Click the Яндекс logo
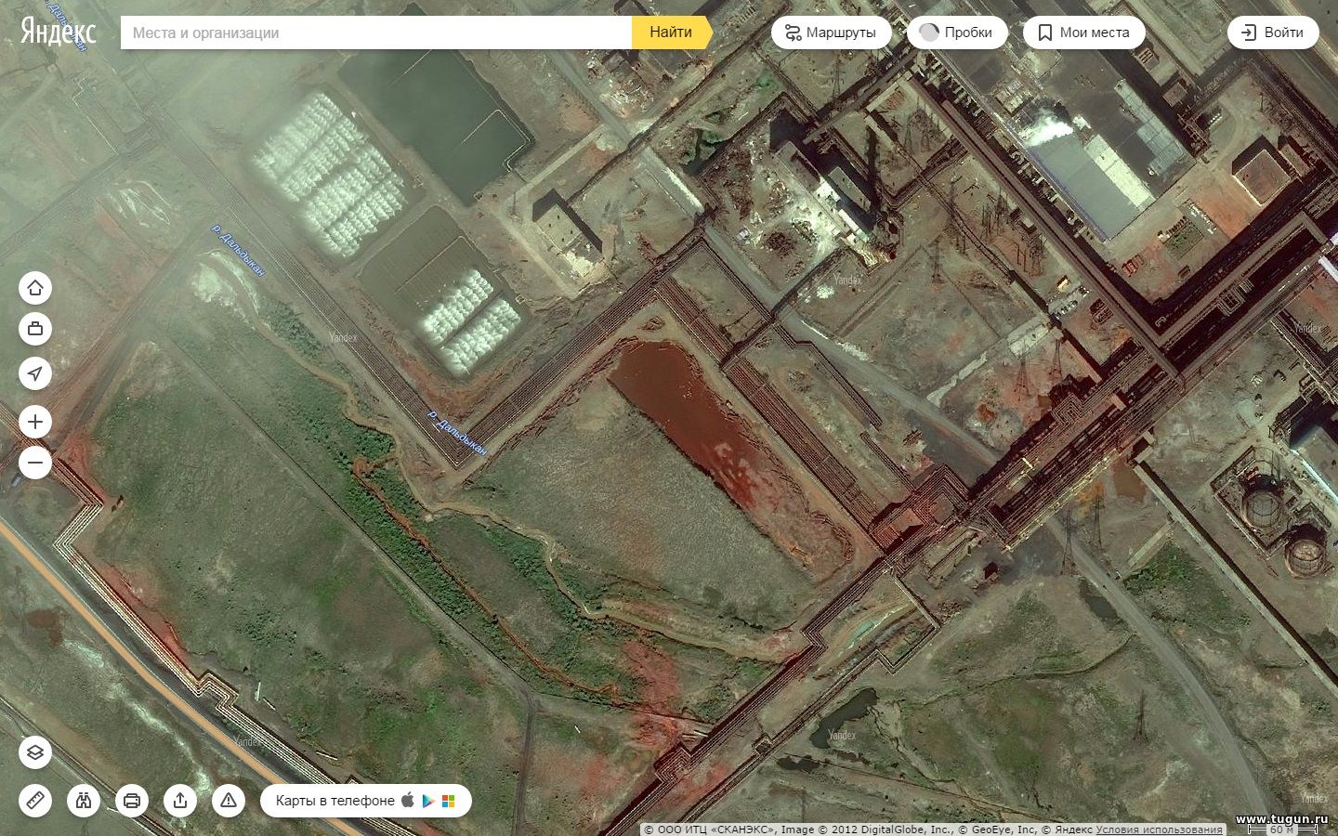The height and width of the screenshot is (836, 1338). [58, 32]
